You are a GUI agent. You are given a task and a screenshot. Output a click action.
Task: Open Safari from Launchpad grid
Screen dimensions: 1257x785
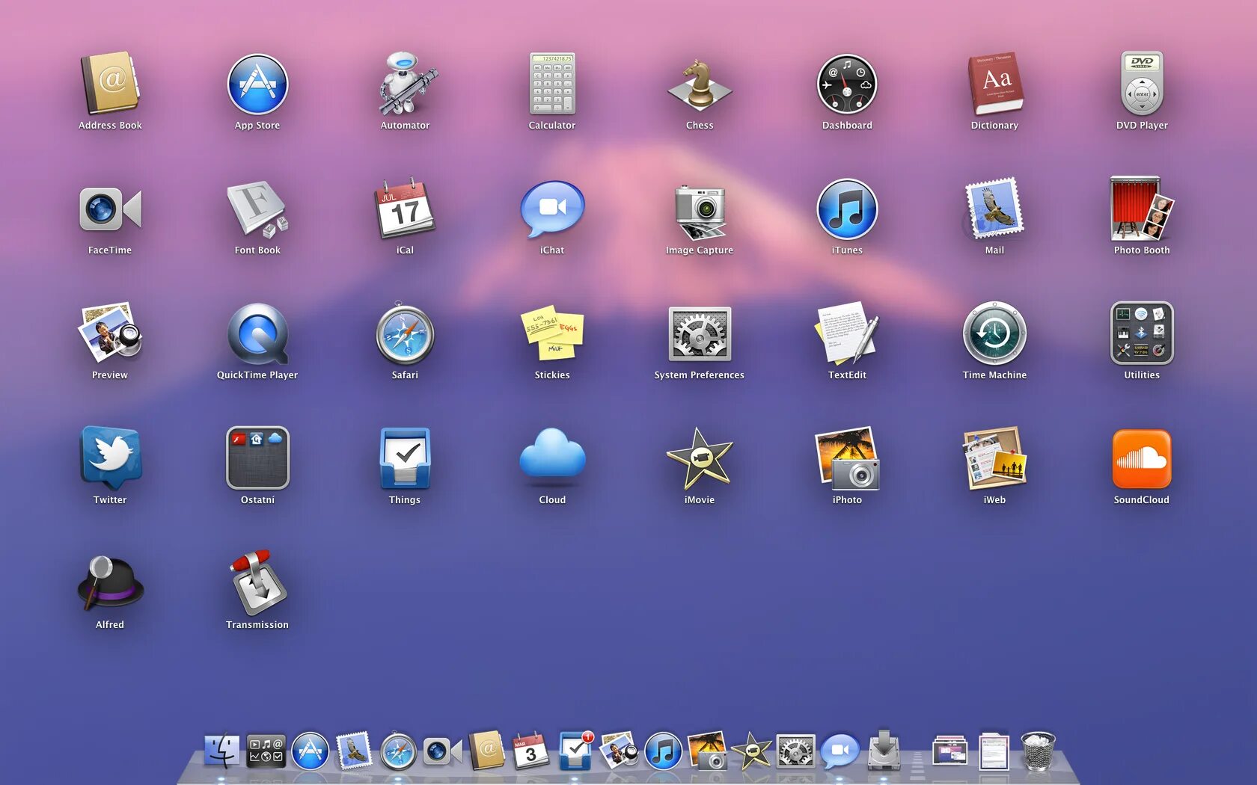(x=405, y=333)
